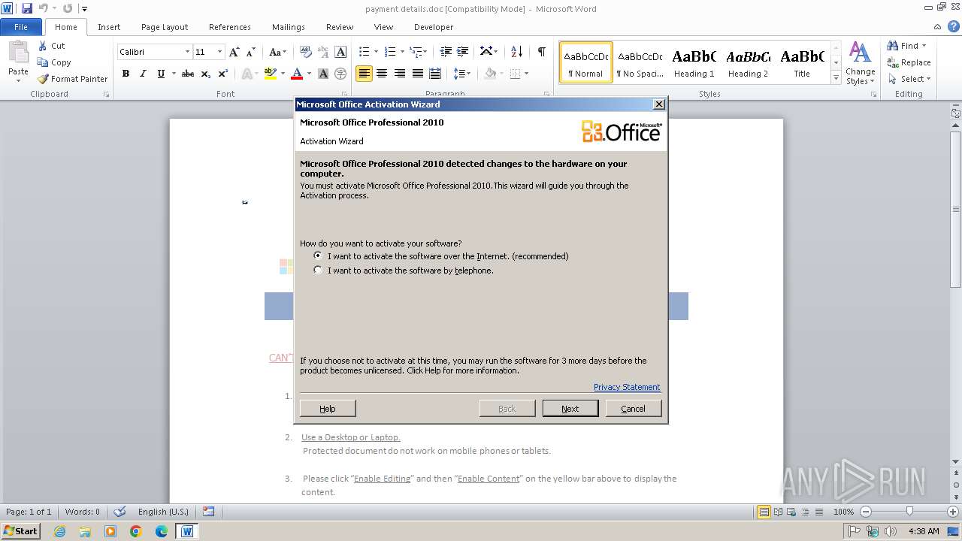Open the font color dropdown arrow
The height and width of the screenshot is (541, 962).
[309, 74]
